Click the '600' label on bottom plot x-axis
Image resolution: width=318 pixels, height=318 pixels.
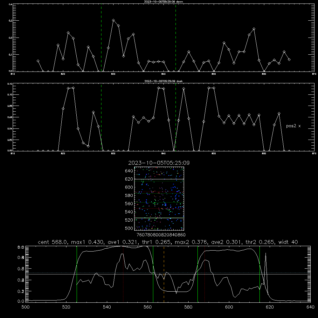coord(229,307)
